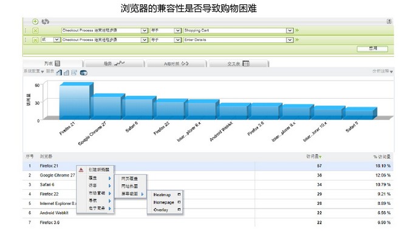Switch to the trend line tab
Viewport: 413px width, 231px height.
click(x=114, y=64)
